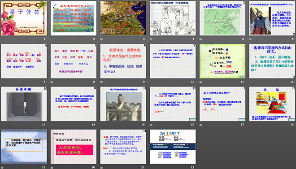The height and width of the screenshot is (169, 296).
Task: Preview animation via star below slide 5
Action: pos(201,39)
